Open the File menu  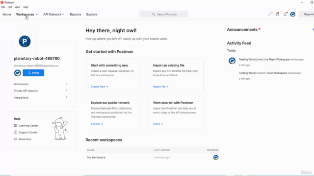click(3, 7)
